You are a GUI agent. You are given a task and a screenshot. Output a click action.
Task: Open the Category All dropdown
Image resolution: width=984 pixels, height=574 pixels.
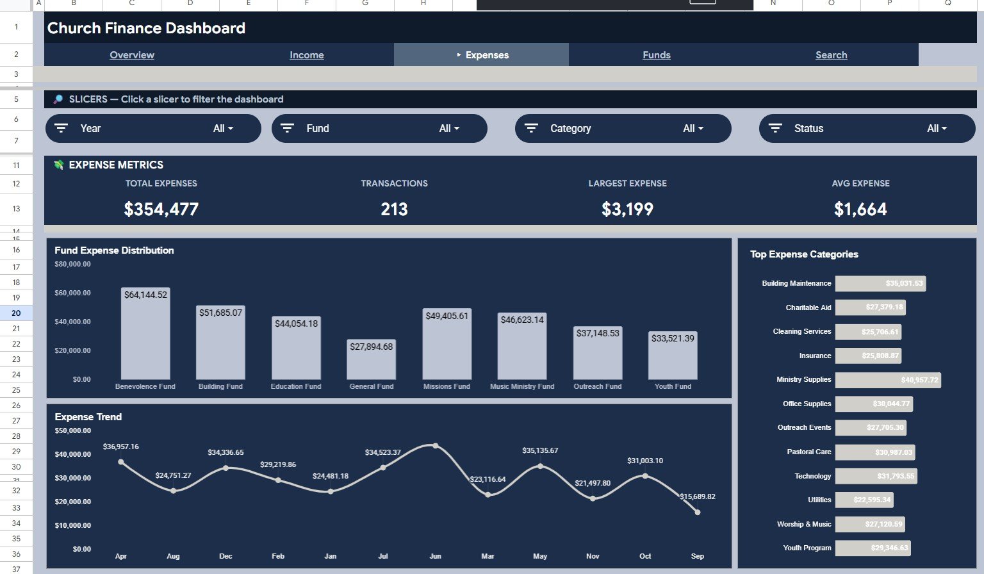tap(693, 128)
